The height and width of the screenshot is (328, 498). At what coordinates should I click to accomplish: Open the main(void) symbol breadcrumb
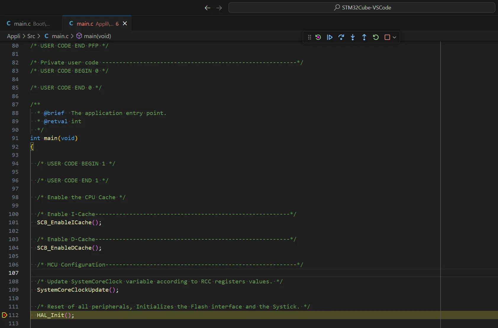(97, 36)
